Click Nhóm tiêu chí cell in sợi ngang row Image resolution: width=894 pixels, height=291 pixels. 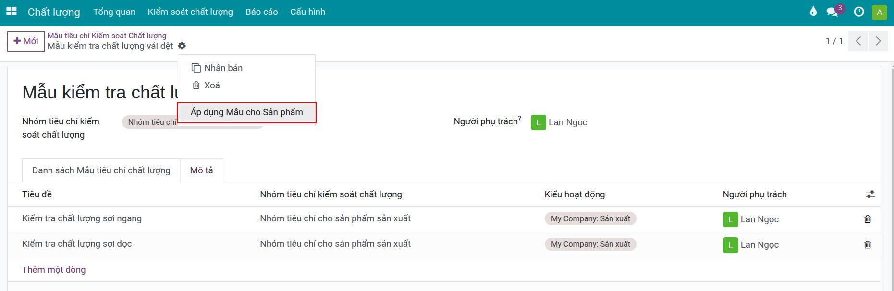[335, 218]
